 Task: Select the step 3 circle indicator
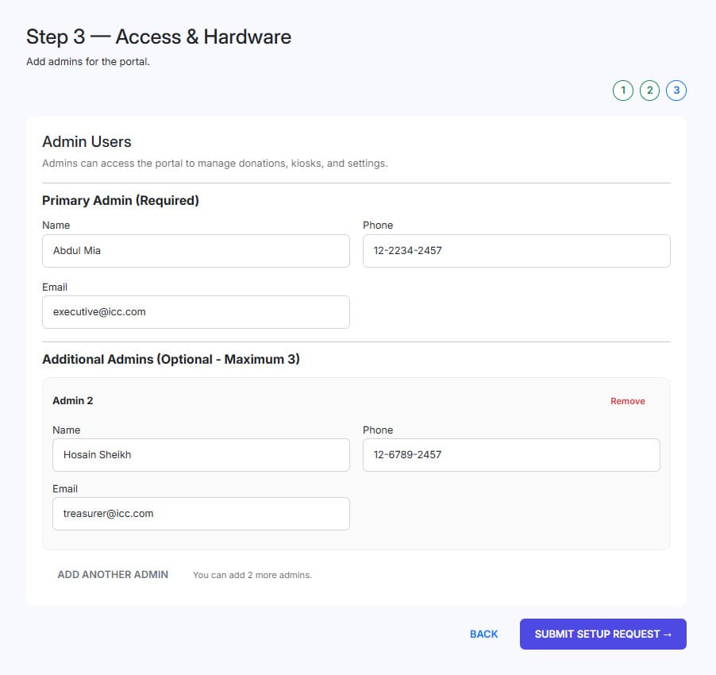tap(676, 91)
